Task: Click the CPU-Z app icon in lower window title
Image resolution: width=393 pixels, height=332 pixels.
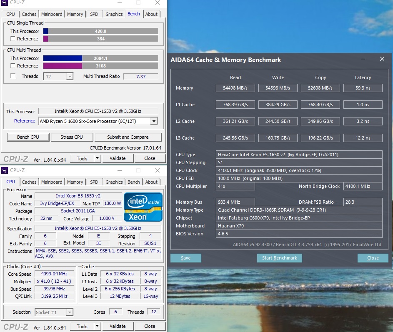Action: pos(5,170)
